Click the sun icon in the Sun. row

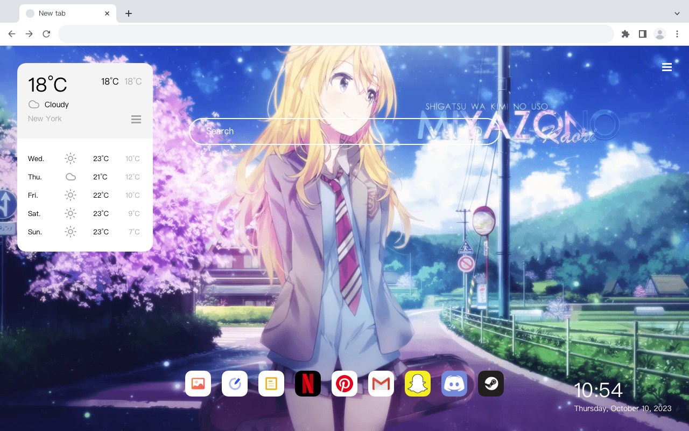71,232
